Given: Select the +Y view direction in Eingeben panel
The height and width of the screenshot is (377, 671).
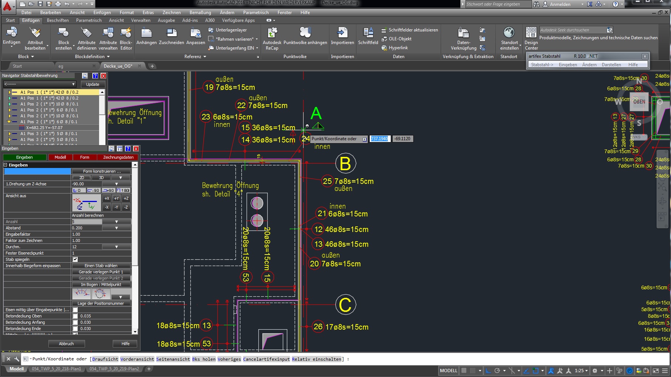Looking at the screenshot, I should (116, 198).
